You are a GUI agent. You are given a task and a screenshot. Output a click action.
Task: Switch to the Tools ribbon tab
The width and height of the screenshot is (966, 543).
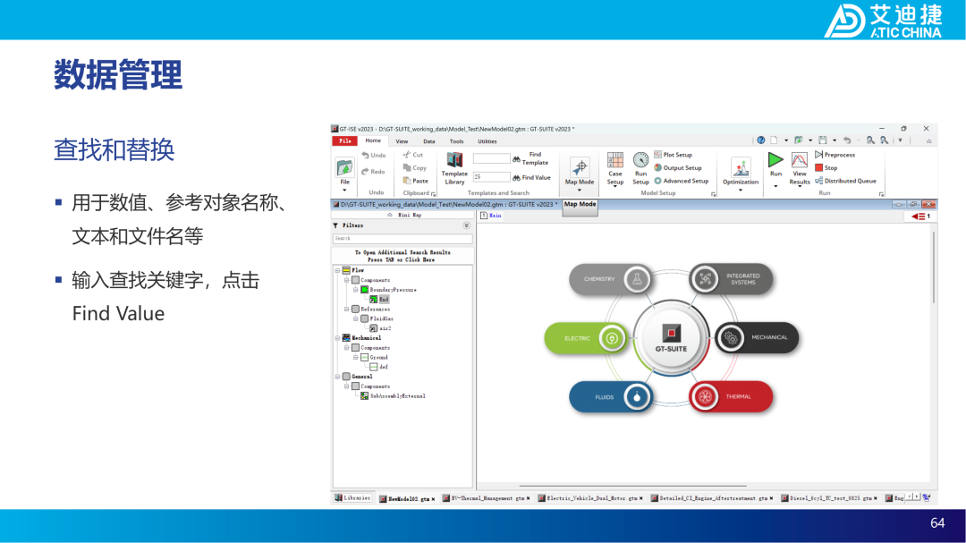tap(456, 141)
